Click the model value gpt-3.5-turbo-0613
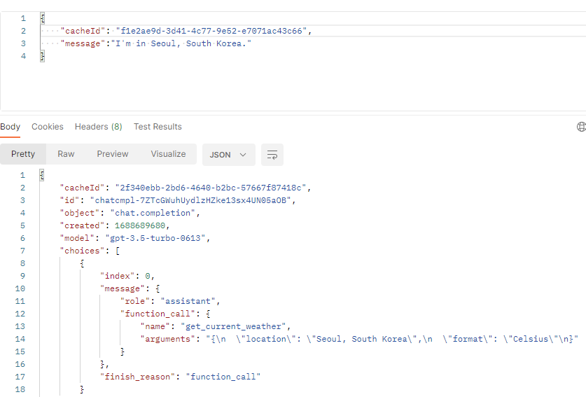Screen dimensions: 586x397 [x=155, y=238]
